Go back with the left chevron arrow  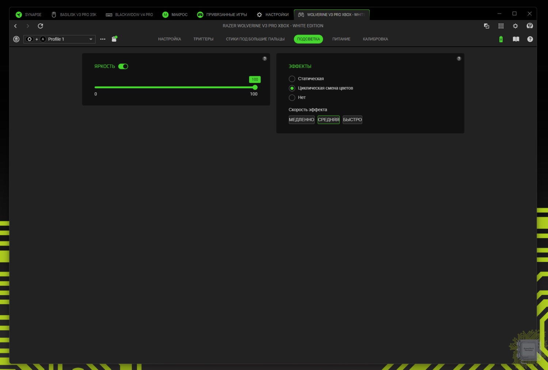15,26
